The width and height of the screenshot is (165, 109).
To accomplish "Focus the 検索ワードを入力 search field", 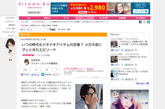I will (x=34, y=30).
